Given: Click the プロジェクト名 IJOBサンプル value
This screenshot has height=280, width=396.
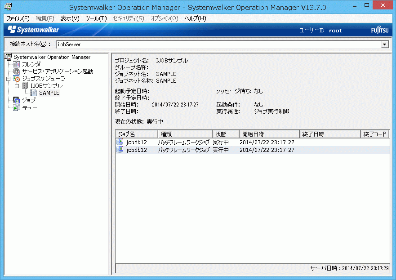Looking at the screenshot, I should 172,61.
